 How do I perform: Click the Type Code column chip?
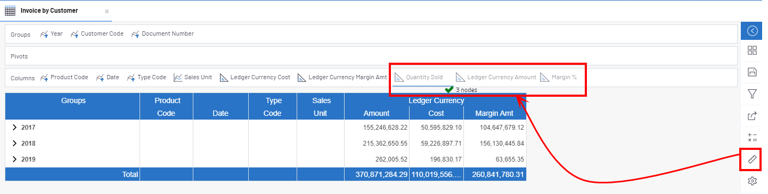146,78
